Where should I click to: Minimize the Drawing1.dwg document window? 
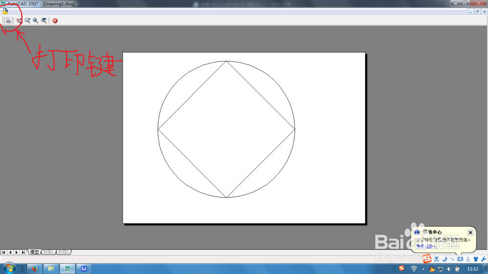(x=470, y=12)
